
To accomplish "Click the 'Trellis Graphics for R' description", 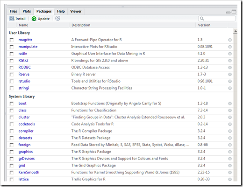I will [88, 179].
